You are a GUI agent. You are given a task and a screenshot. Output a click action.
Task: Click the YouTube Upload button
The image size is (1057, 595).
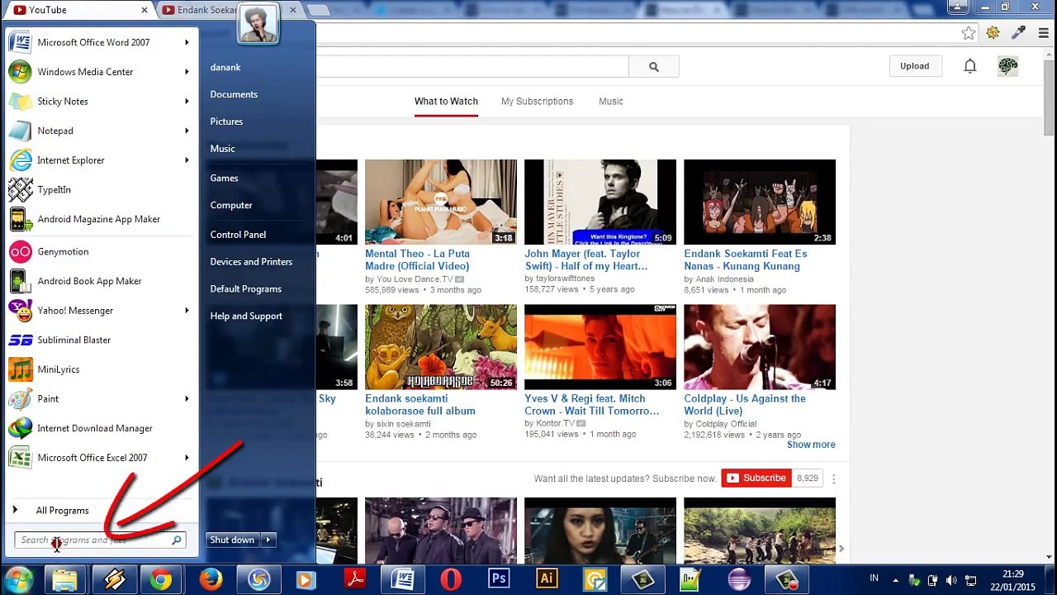pyautogui.click(x=914, y=66)
